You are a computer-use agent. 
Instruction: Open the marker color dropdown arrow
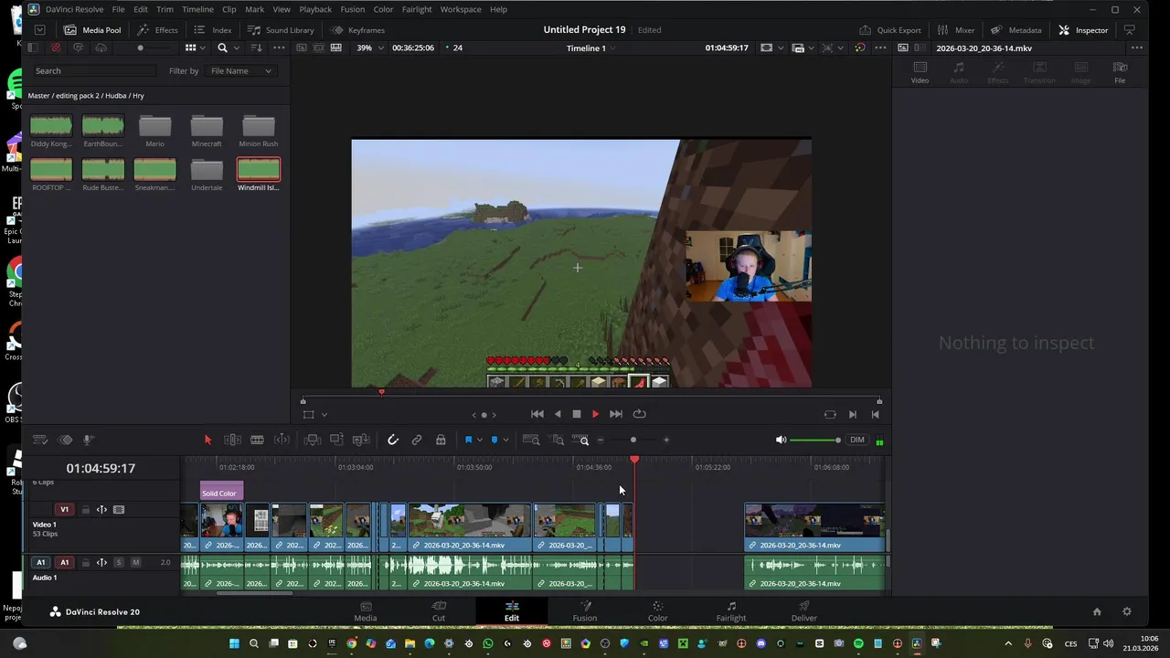(505, 440)
